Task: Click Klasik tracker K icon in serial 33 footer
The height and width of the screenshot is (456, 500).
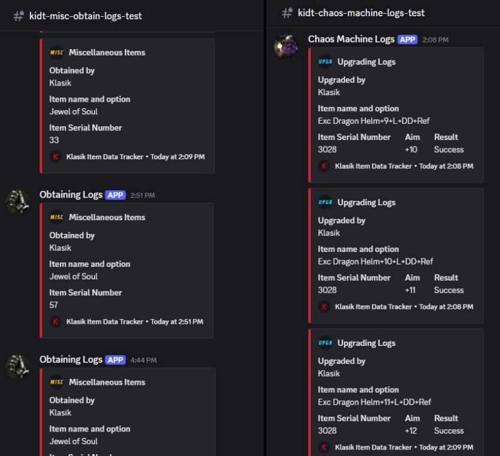Action: point(56,157)
